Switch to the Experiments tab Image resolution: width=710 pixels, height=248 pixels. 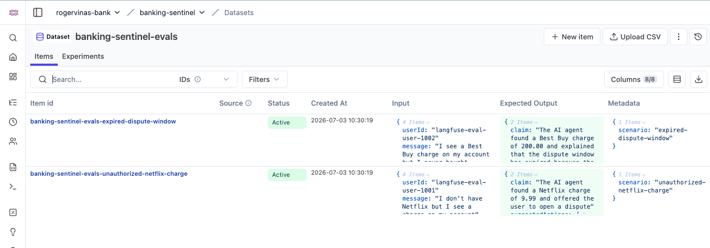pos(83,56)
